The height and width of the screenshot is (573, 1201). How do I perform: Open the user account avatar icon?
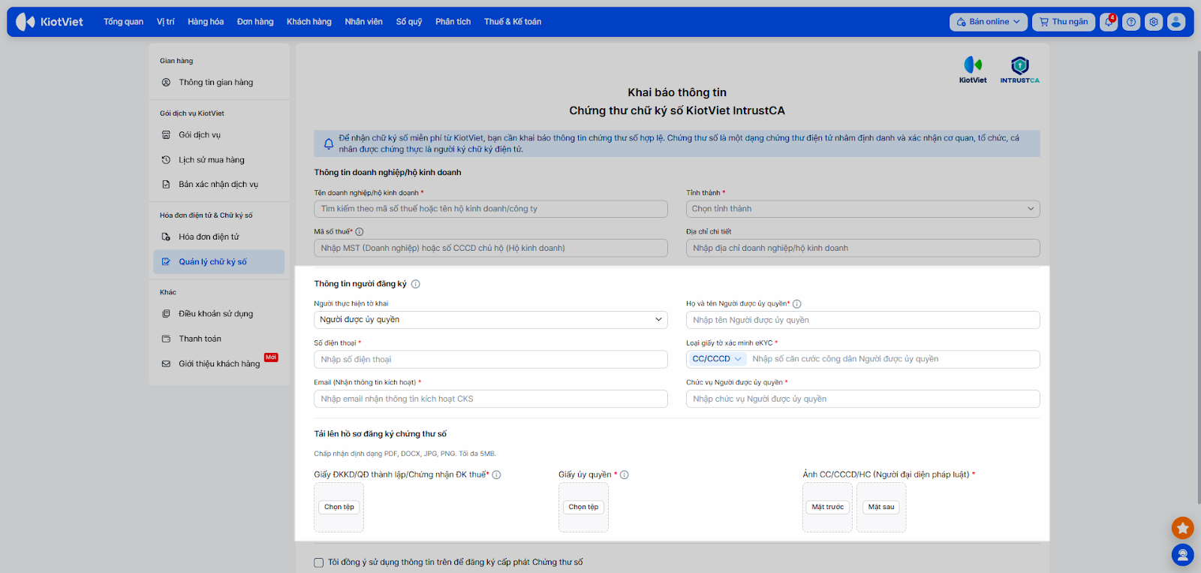(x=1176, y=22)
